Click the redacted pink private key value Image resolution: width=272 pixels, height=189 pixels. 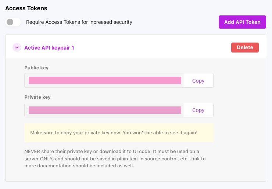click(105, 110)
